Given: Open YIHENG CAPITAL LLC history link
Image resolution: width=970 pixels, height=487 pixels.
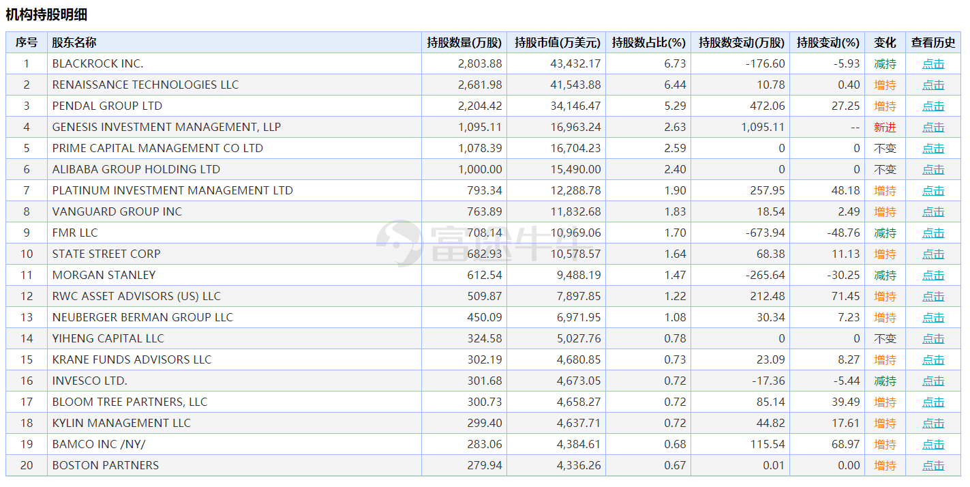Looking at the screenshot, I should [933, 339].
